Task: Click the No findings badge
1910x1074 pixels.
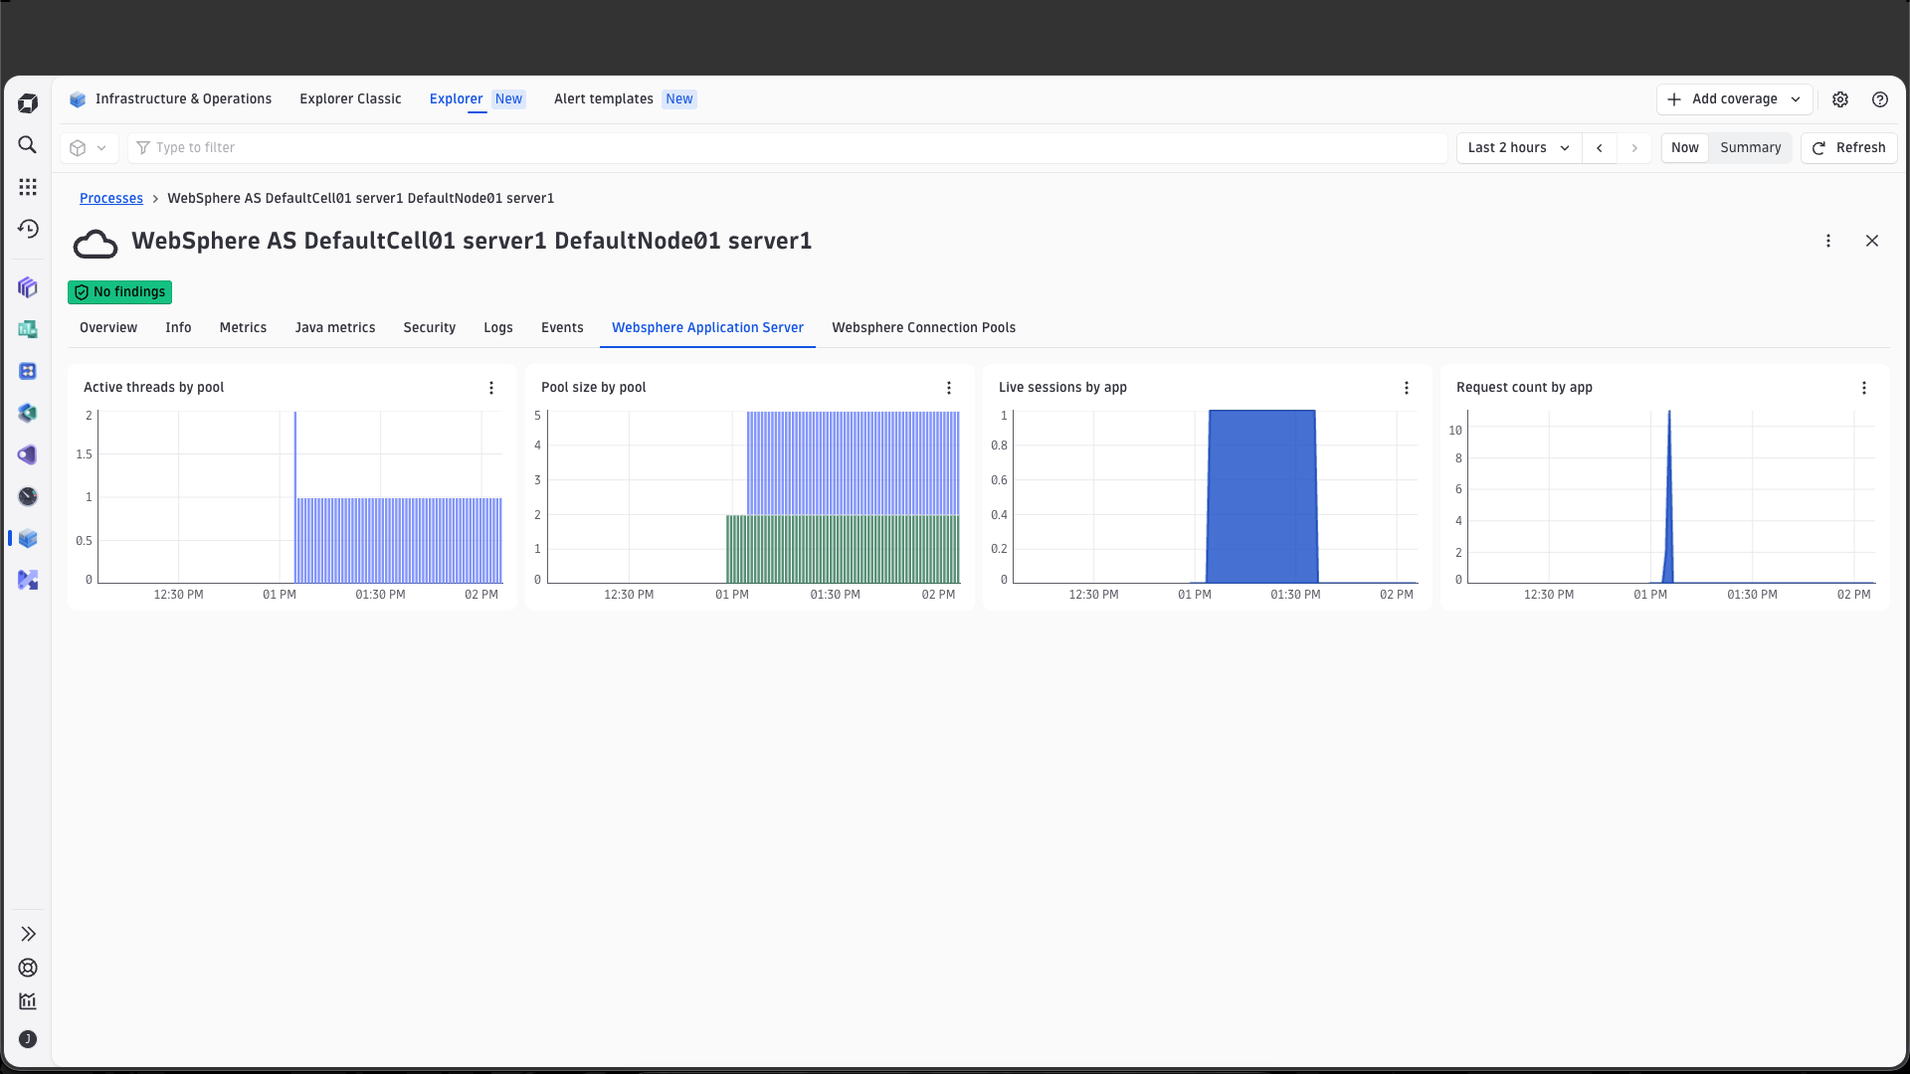Action: 119,292
